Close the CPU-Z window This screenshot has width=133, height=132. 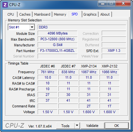(x=123, y=4)
